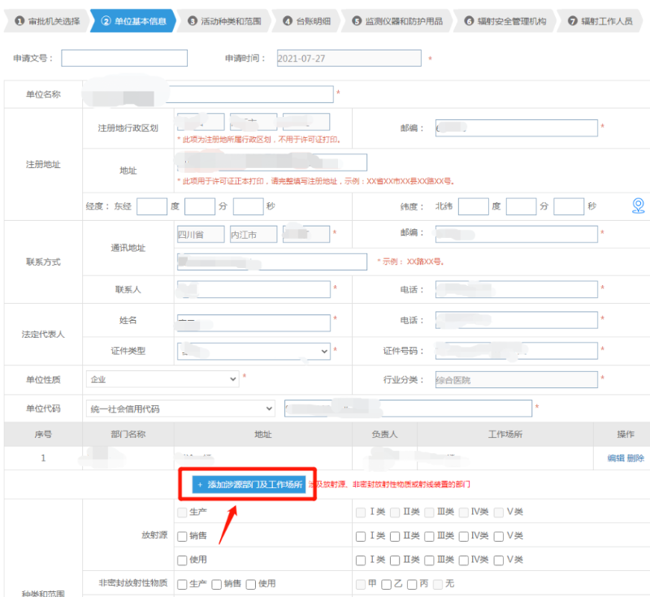
Task: Switch to the 活动种类和范围 tab
Action: click(227, 21)
